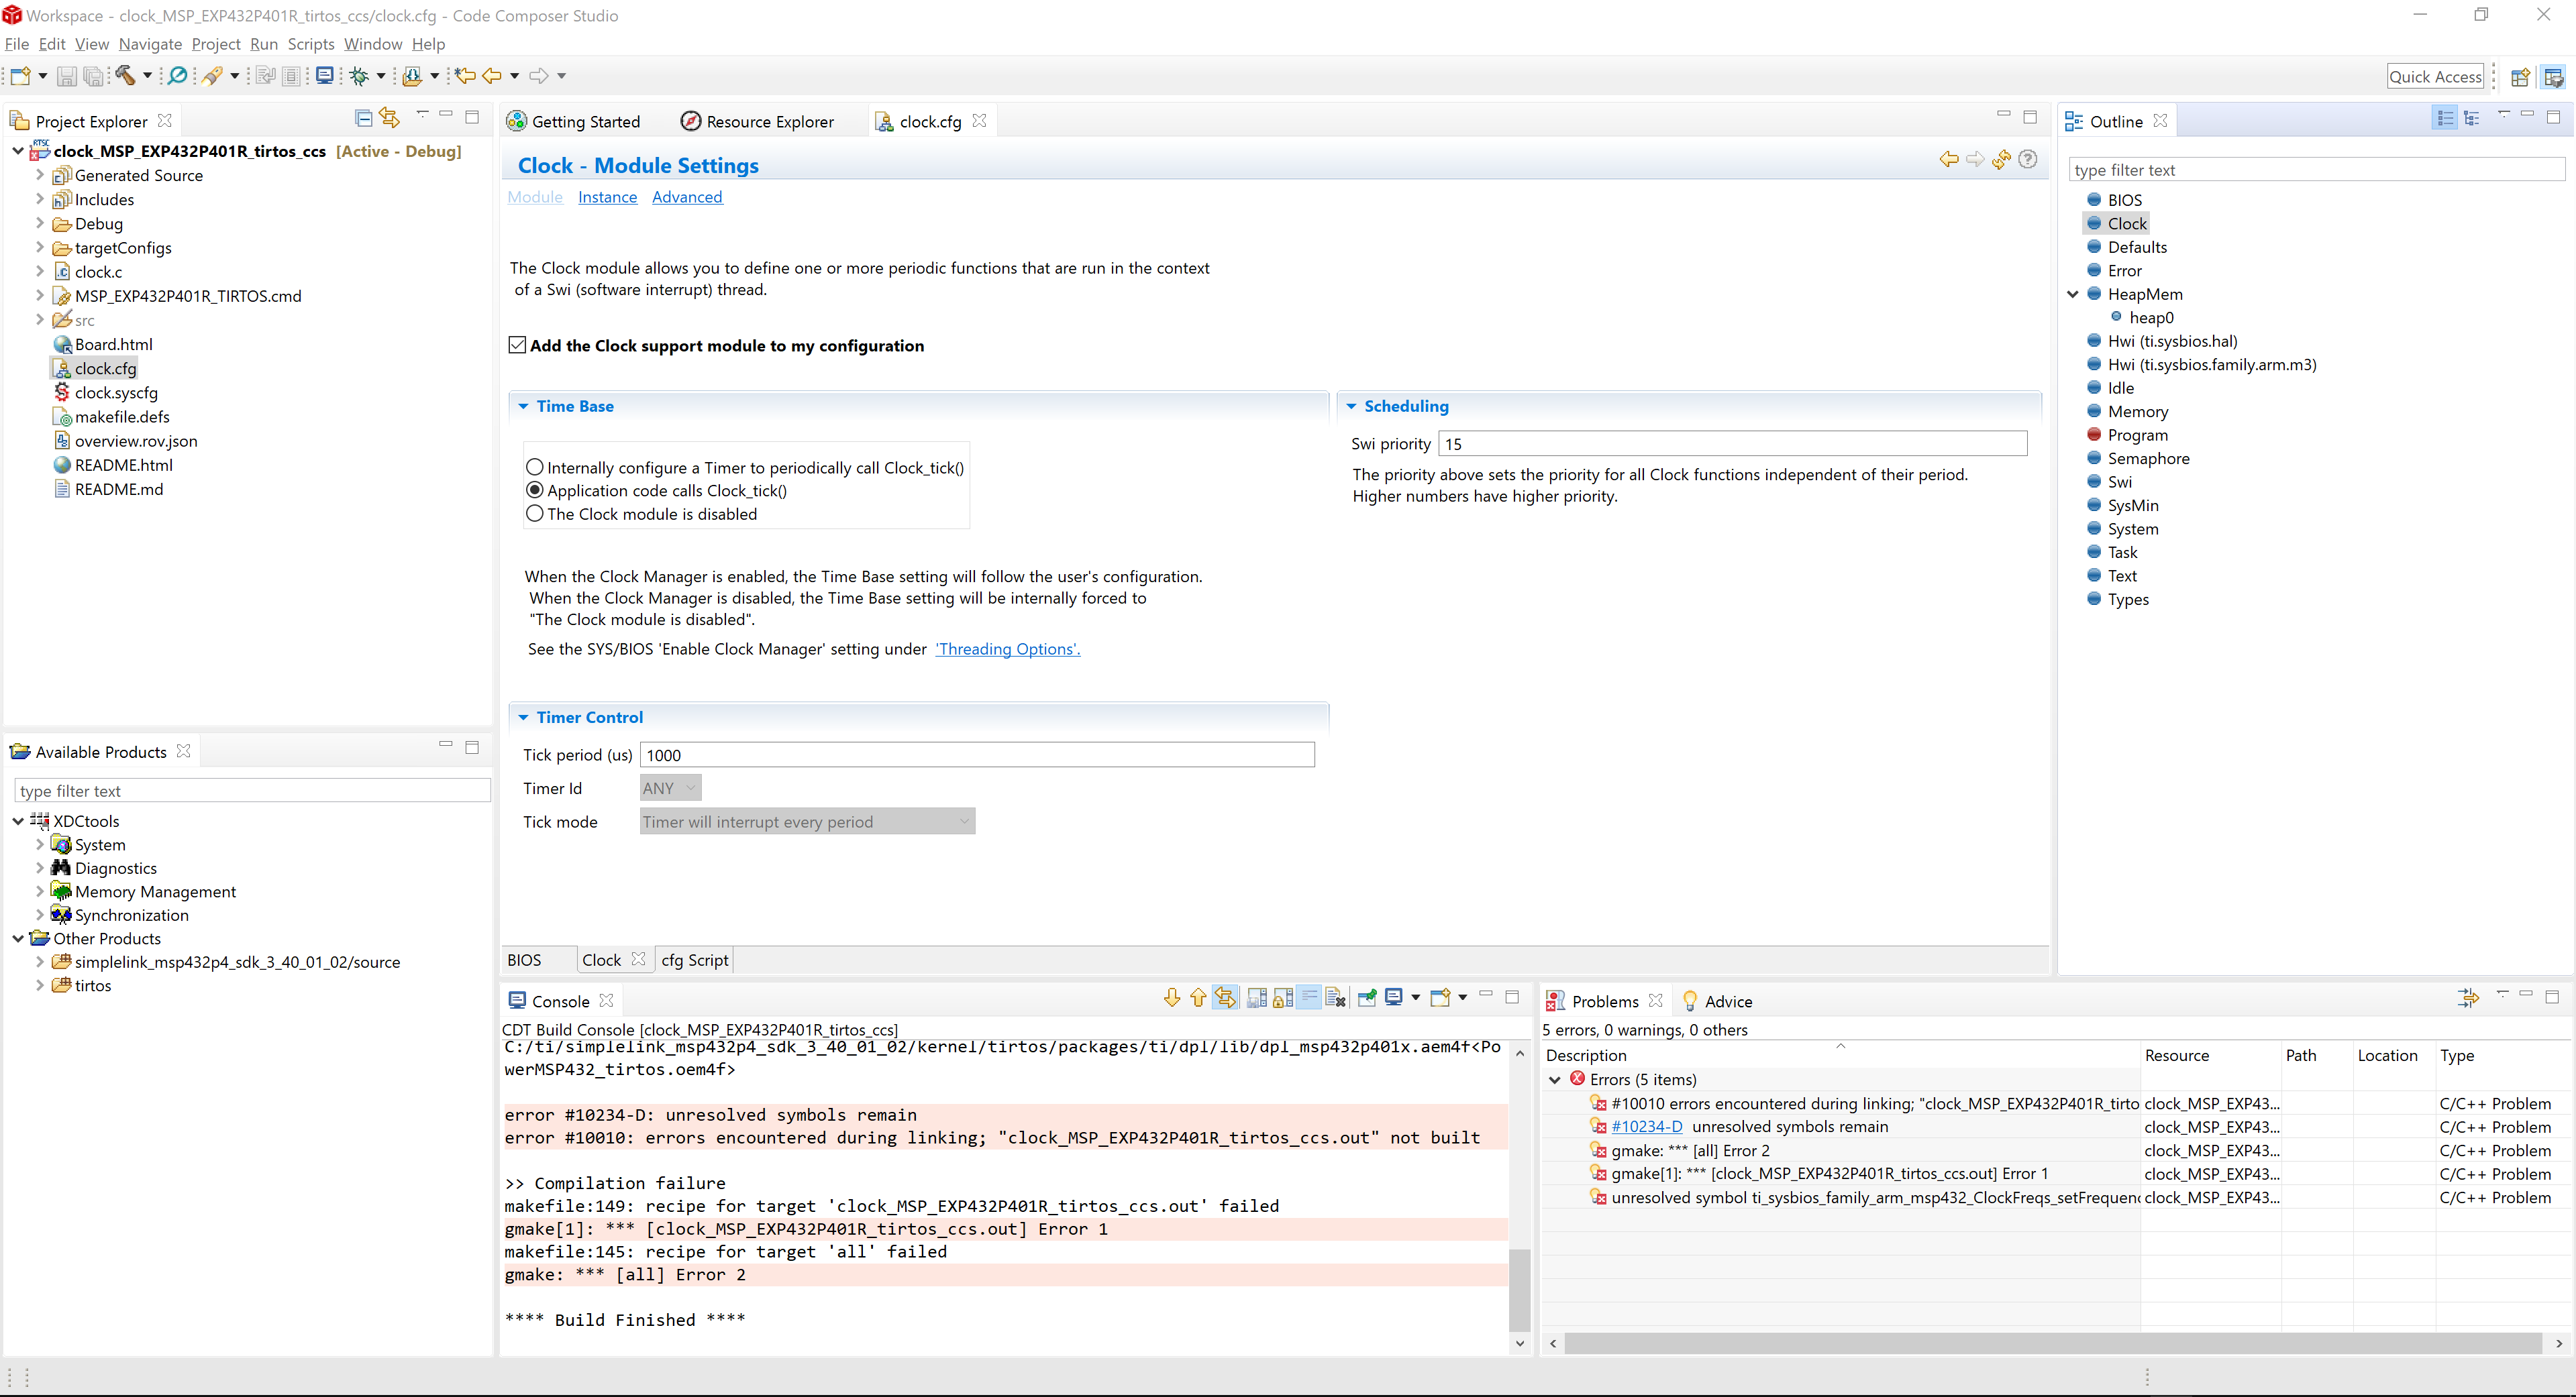Switch to the cfg Script tab
The height and width of the screenshot is (1397, 2576).
[x=694, y=959]
